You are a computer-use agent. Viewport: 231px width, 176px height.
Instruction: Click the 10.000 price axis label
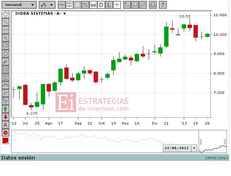point(220,35)
